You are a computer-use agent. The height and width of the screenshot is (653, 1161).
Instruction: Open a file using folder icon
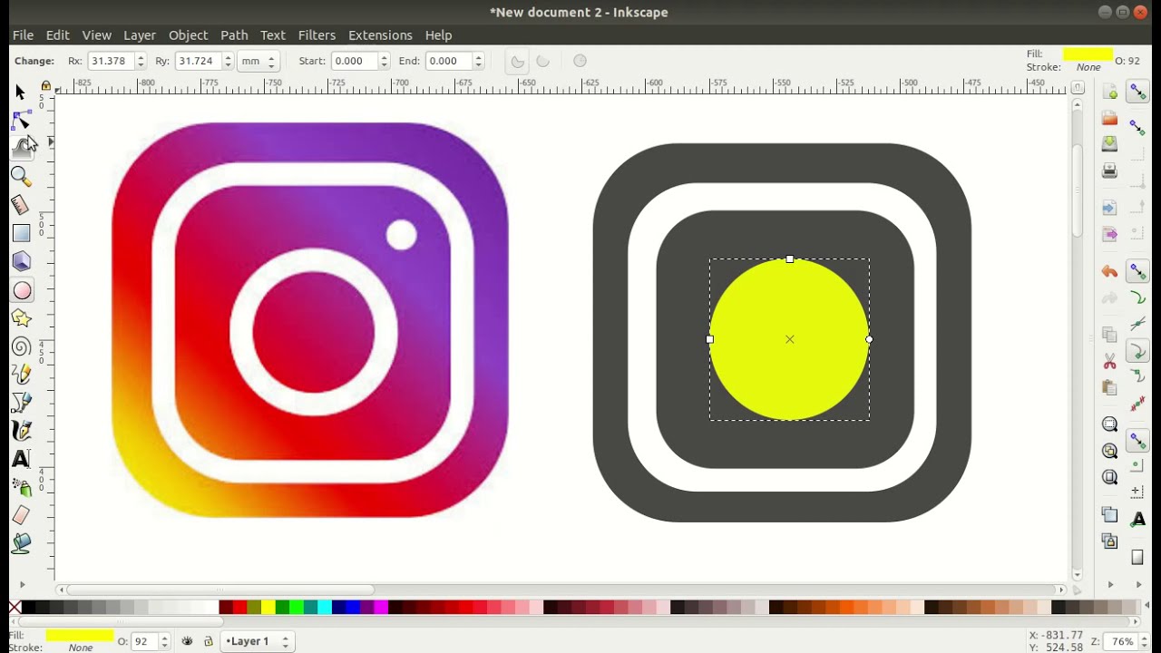click(1109, 118)
